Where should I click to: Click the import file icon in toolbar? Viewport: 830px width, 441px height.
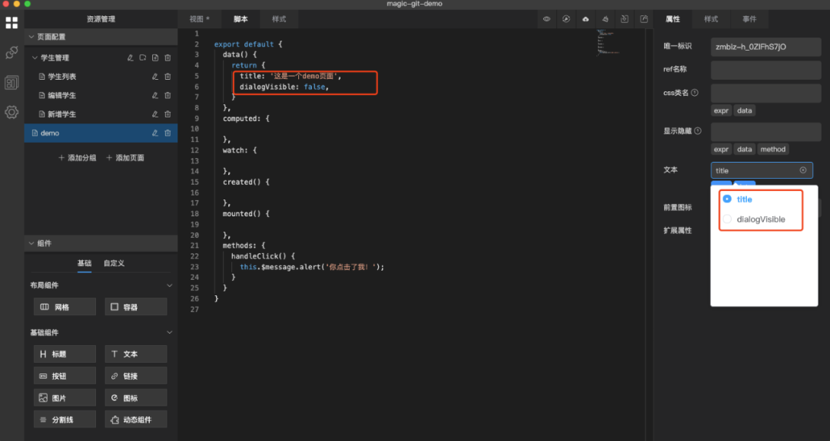point(625,19)
